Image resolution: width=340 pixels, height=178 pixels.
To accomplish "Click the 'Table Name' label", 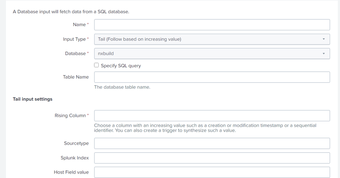I will pos(76,77).
